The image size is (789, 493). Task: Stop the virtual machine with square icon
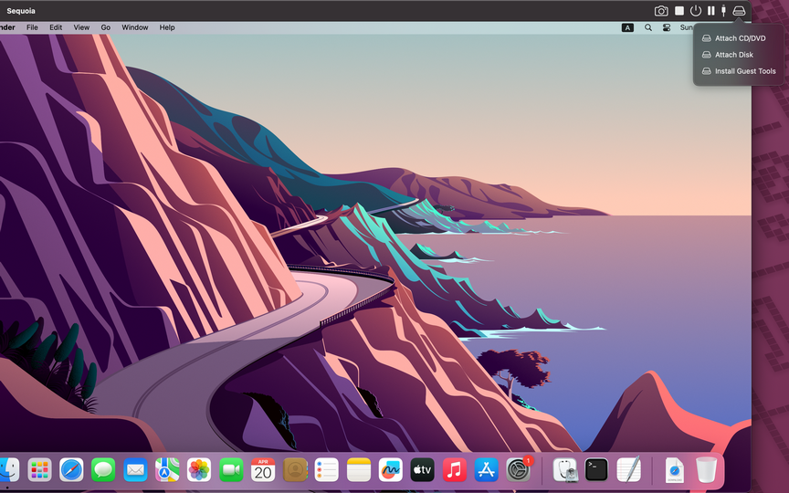679,11
